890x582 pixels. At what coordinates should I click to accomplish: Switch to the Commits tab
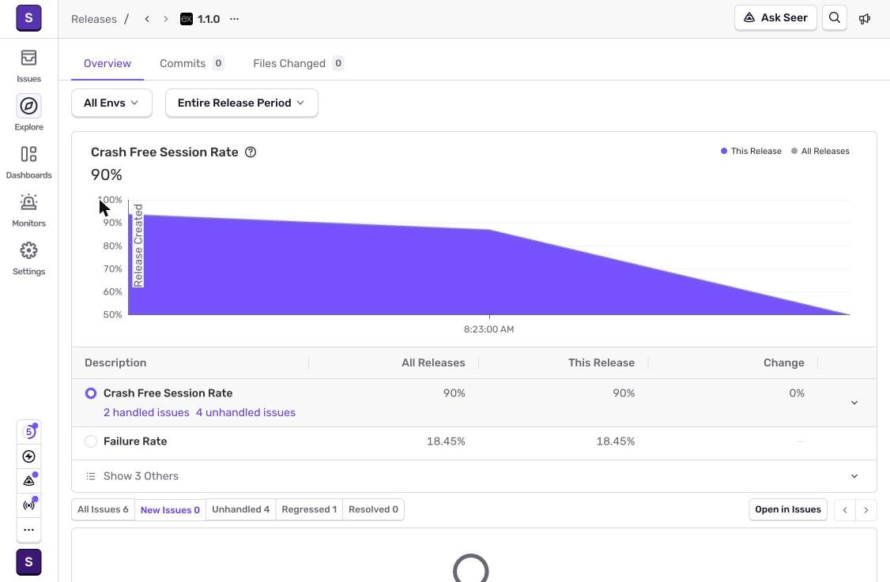tap(192, 63)
